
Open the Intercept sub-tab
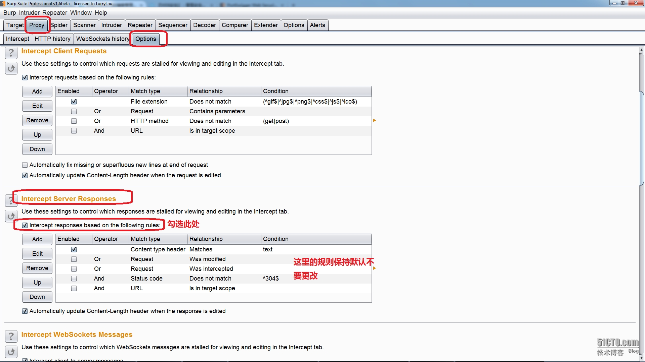click(17, 39)
